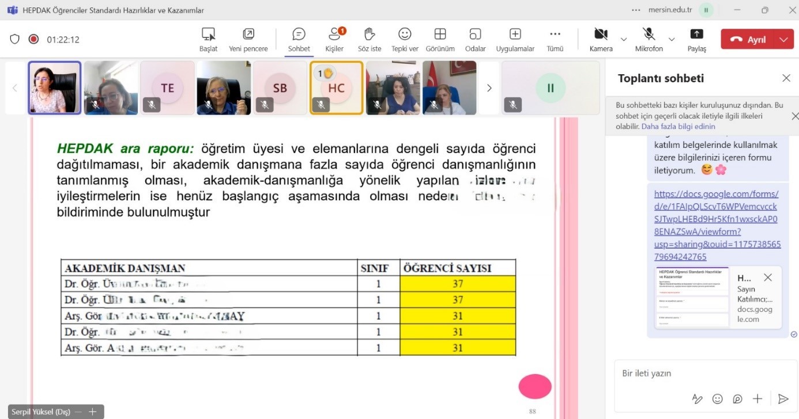This screenshot has height=419, width=799.
Task: Open the Tepki ver reactions icon
Action: (x=405, y=35)
